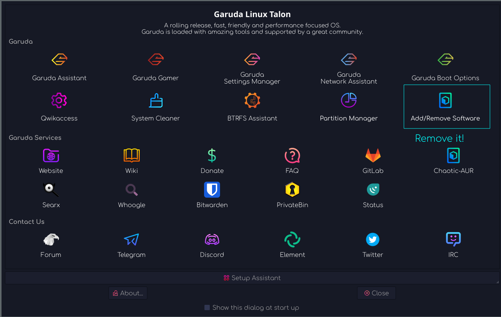Open Garuda Network Assistant
501x317 pixels.
click(348, 60)
